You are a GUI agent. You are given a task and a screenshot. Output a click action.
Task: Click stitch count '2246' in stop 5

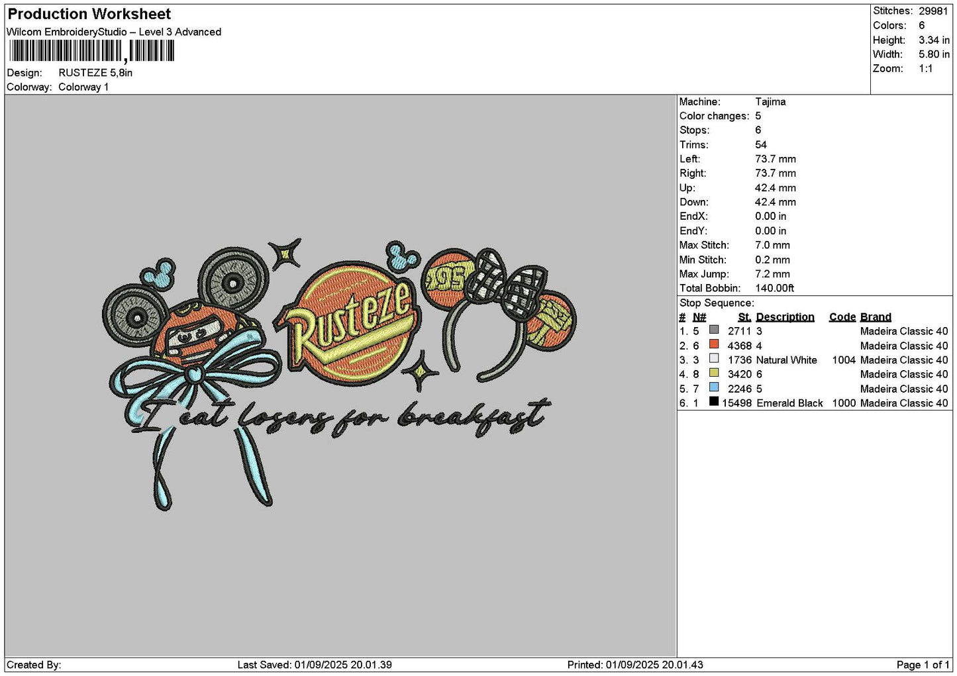(x=739, y=389)
